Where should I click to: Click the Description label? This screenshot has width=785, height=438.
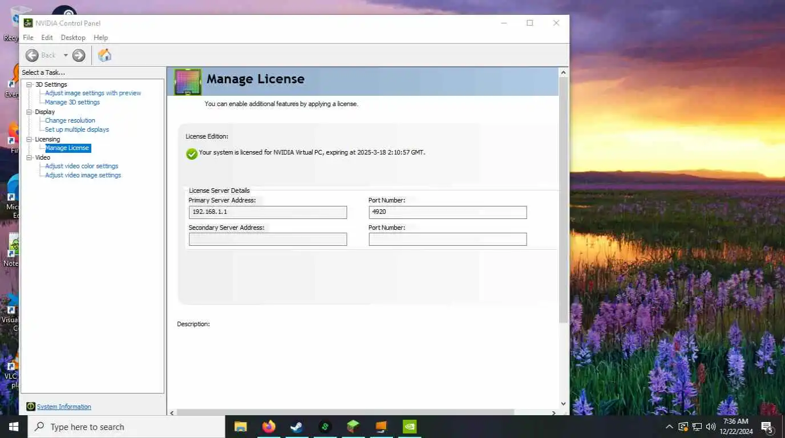pos(193,324)
